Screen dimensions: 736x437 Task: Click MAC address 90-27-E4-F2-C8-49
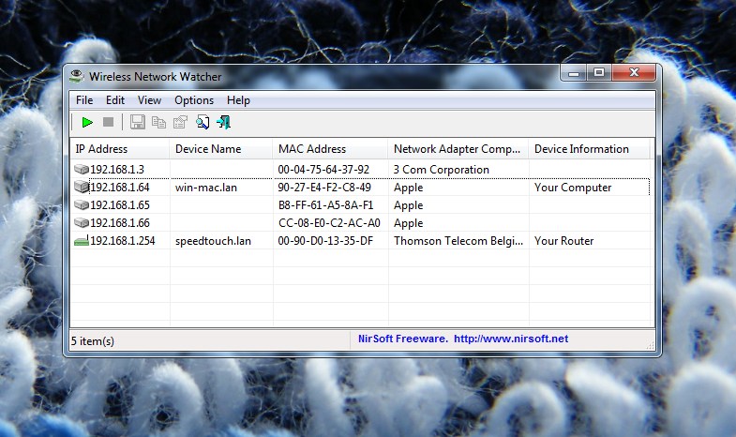(x=324, y=188)
